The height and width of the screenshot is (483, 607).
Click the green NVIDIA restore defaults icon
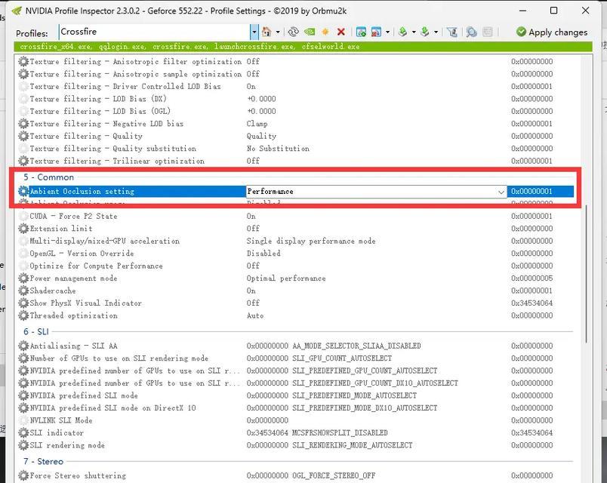[x=310, y=32]
